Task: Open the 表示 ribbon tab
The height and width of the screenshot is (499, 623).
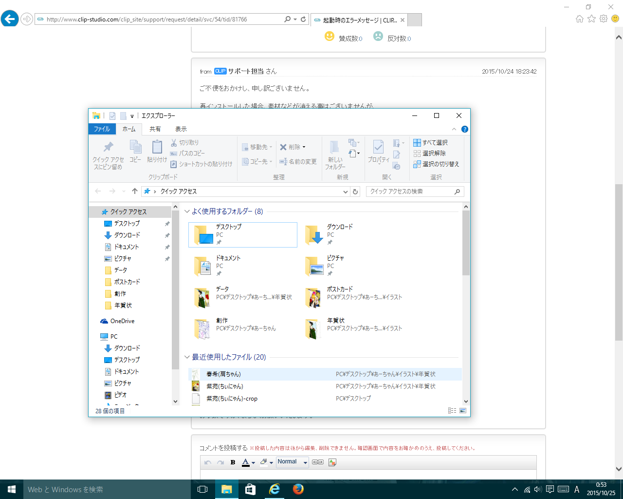Action: (x=181, y=129)
